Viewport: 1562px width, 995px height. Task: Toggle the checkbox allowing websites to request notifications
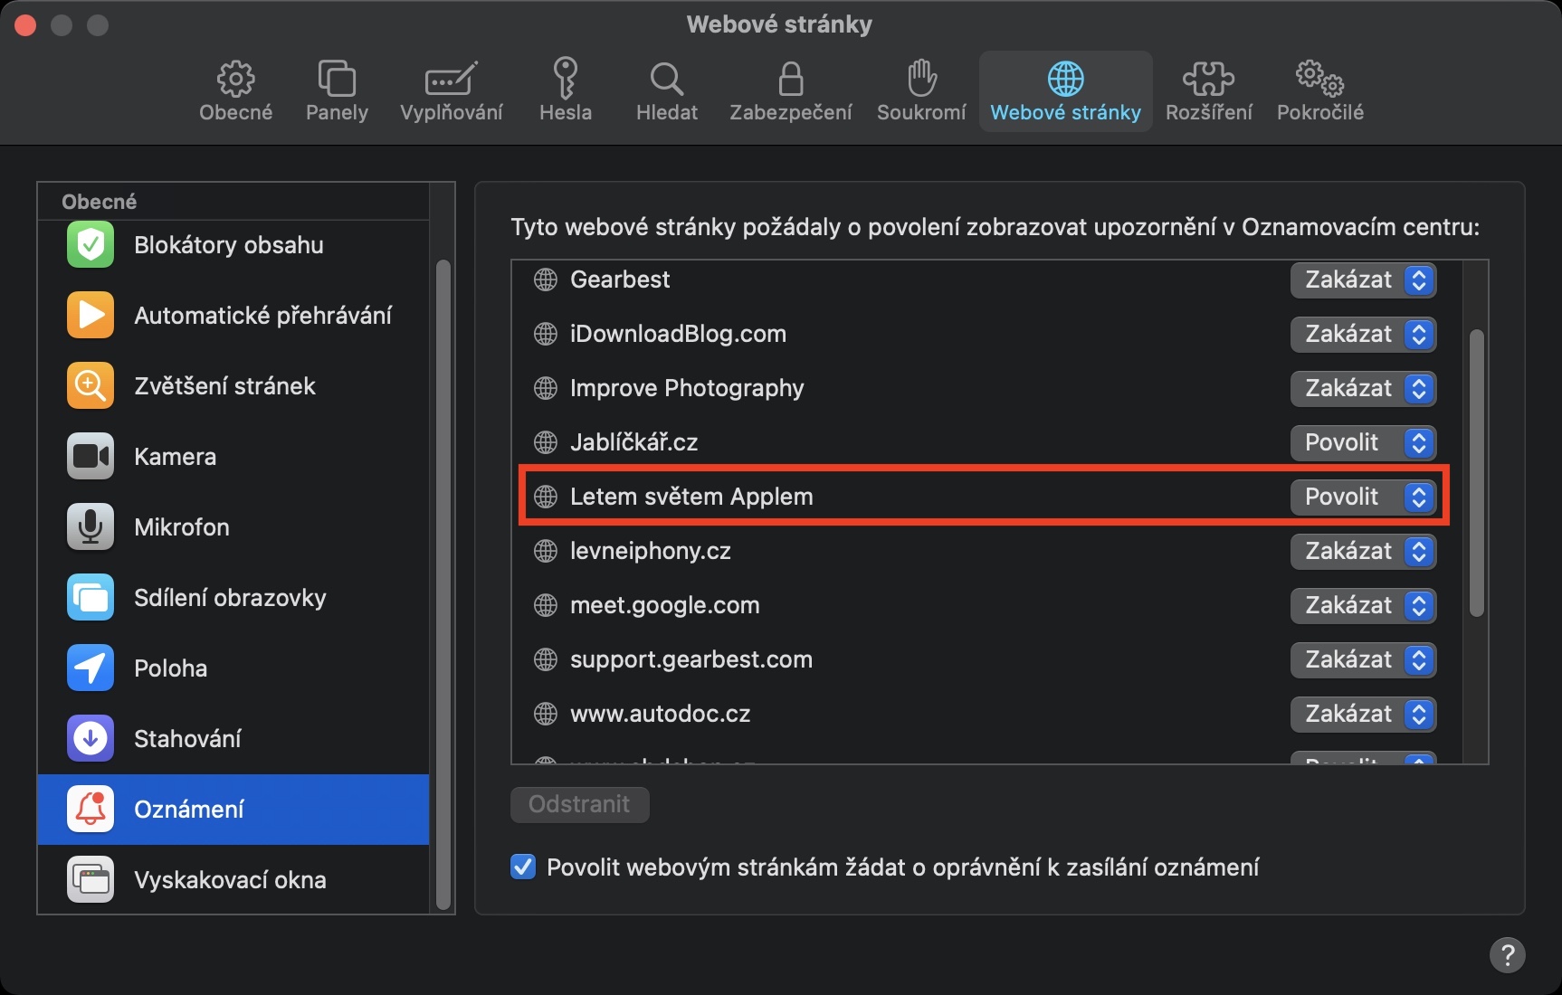pos(523,867)
